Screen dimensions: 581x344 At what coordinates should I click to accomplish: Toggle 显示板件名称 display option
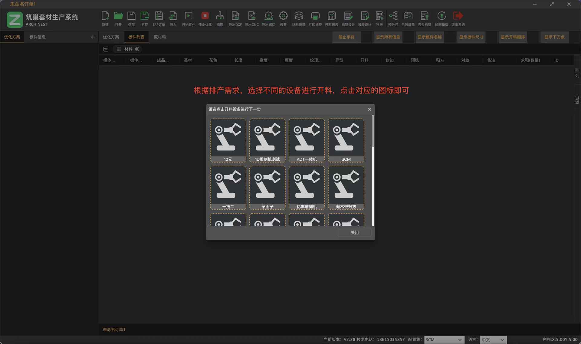(x=429, y=37)
